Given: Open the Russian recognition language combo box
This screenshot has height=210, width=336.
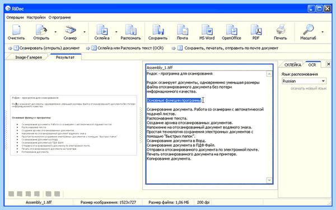Looking at the screenshot, I should (x=304, y=81).
